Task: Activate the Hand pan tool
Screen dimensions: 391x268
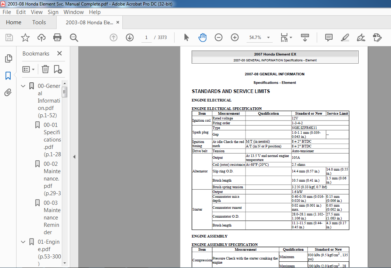Action: point(202,37)
